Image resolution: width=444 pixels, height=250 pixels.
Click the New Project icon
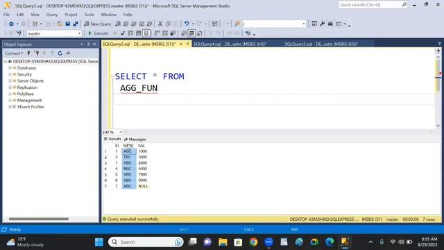pyautogui.click(x=35, y=24)
